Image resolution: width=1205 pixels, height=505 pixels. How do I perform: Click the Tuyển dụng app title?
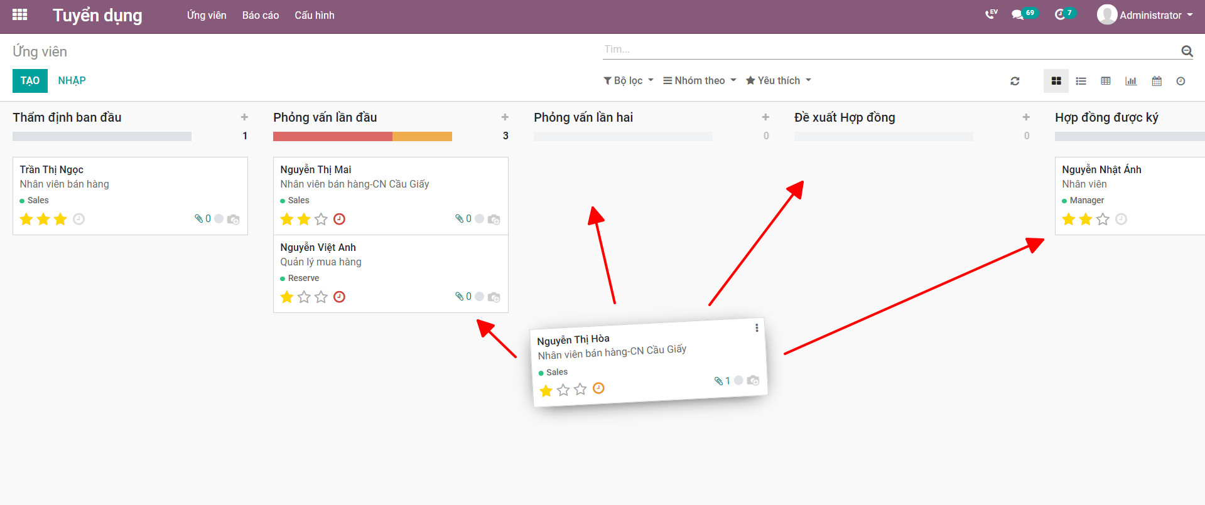(x=97, y=15)
